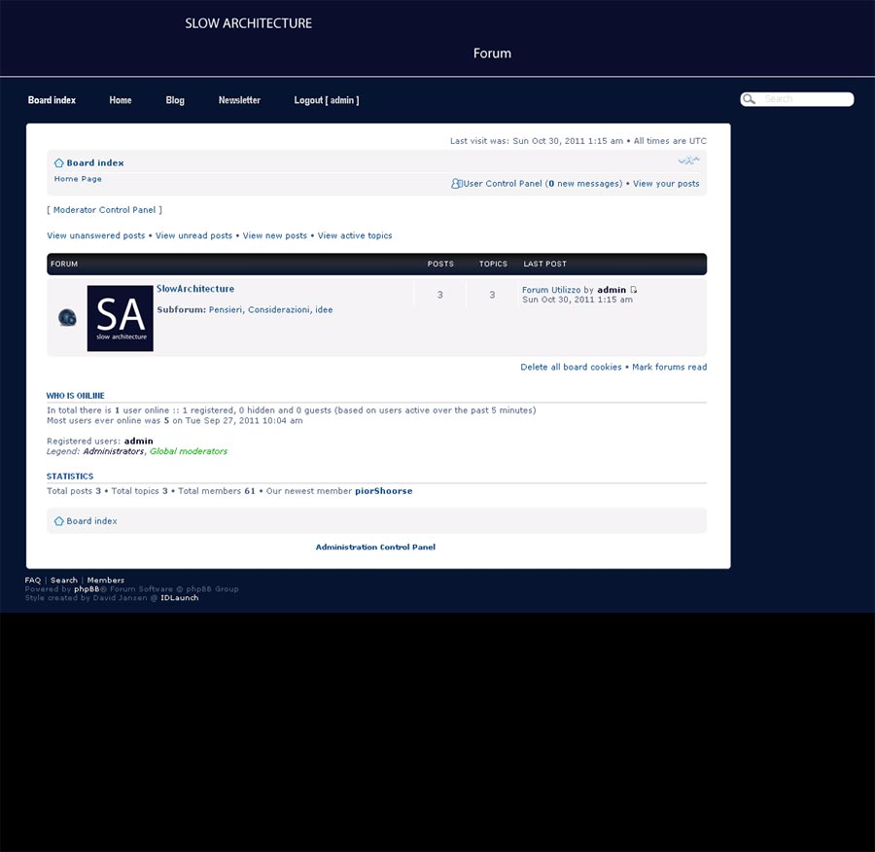Click 0 new messages link
The width and height of the screenshot is (875, 852).
[583, 184]
